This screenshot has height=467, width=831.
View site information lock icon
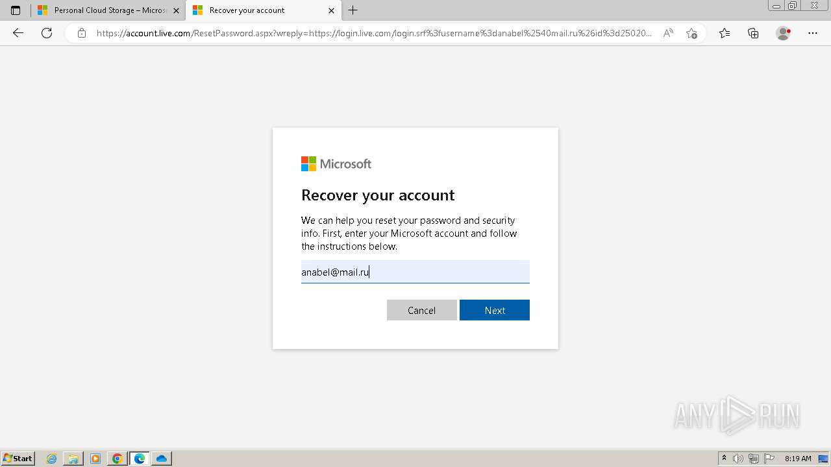(x=82, y=33)
